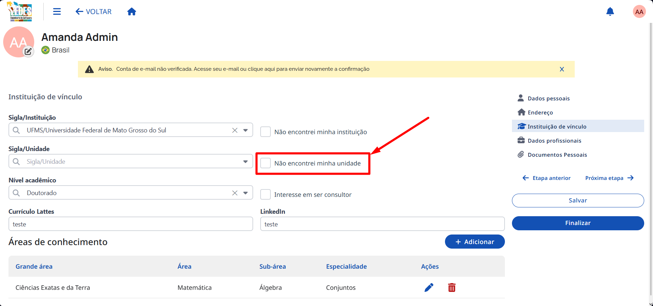Click search icon in Nível acadêmico field
The image size is (653, 306).
[16, 193]
